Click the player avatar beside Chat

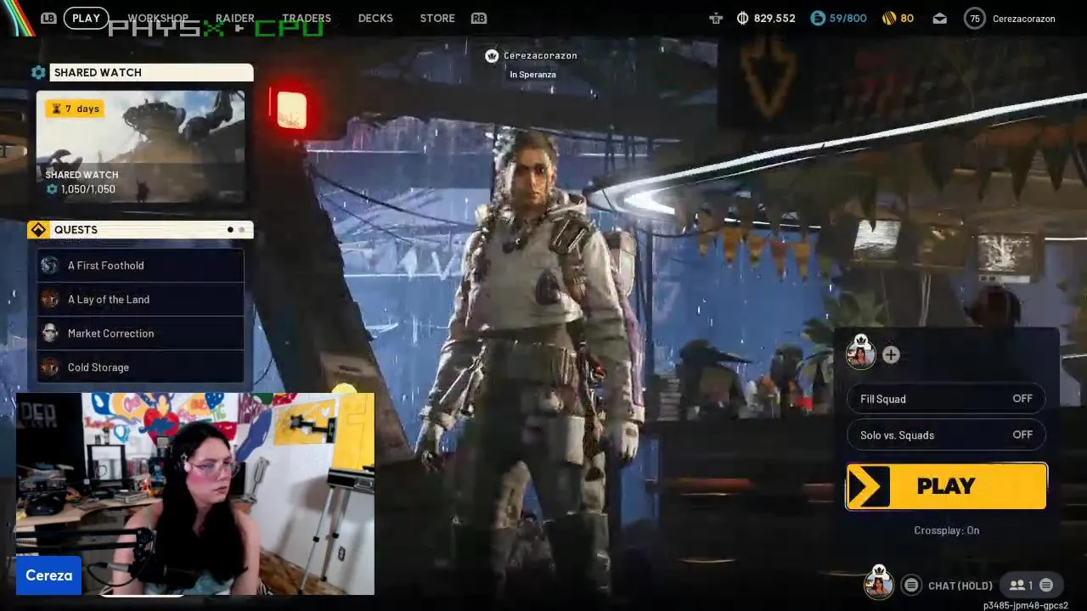[x=879, y=582]
